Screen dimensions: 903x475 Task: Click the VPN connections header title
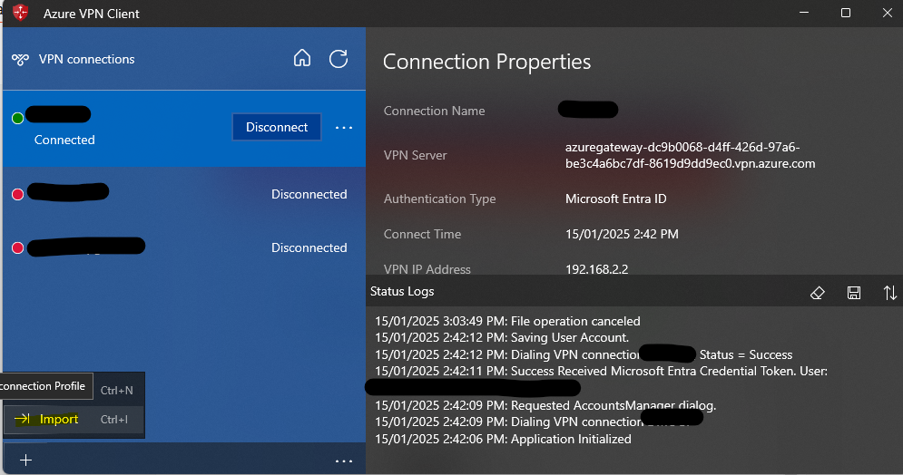point(86,59)
